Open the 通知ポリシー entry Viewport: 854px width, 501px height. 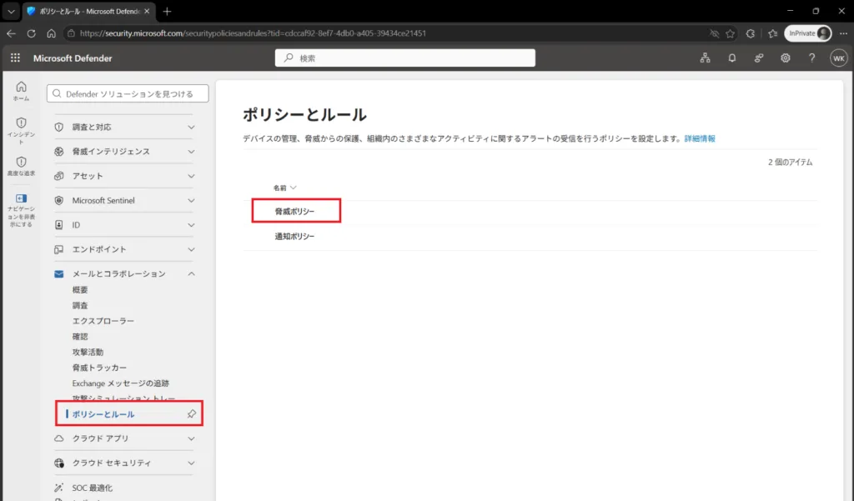[x=294, y=237]
